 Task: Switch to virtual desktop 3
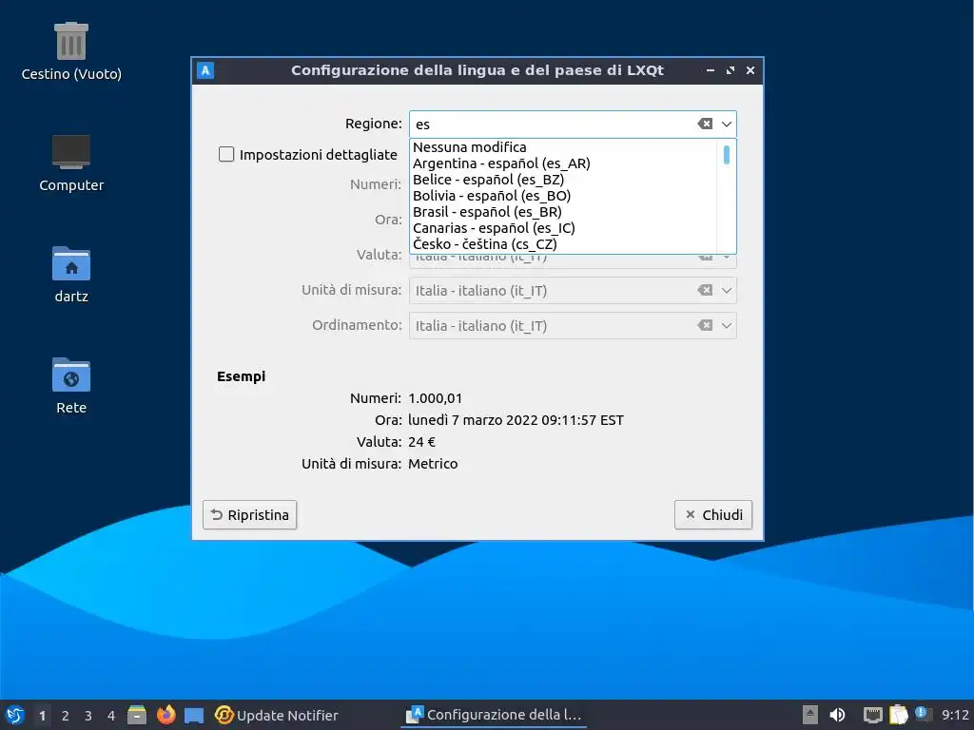click(88, 716)
